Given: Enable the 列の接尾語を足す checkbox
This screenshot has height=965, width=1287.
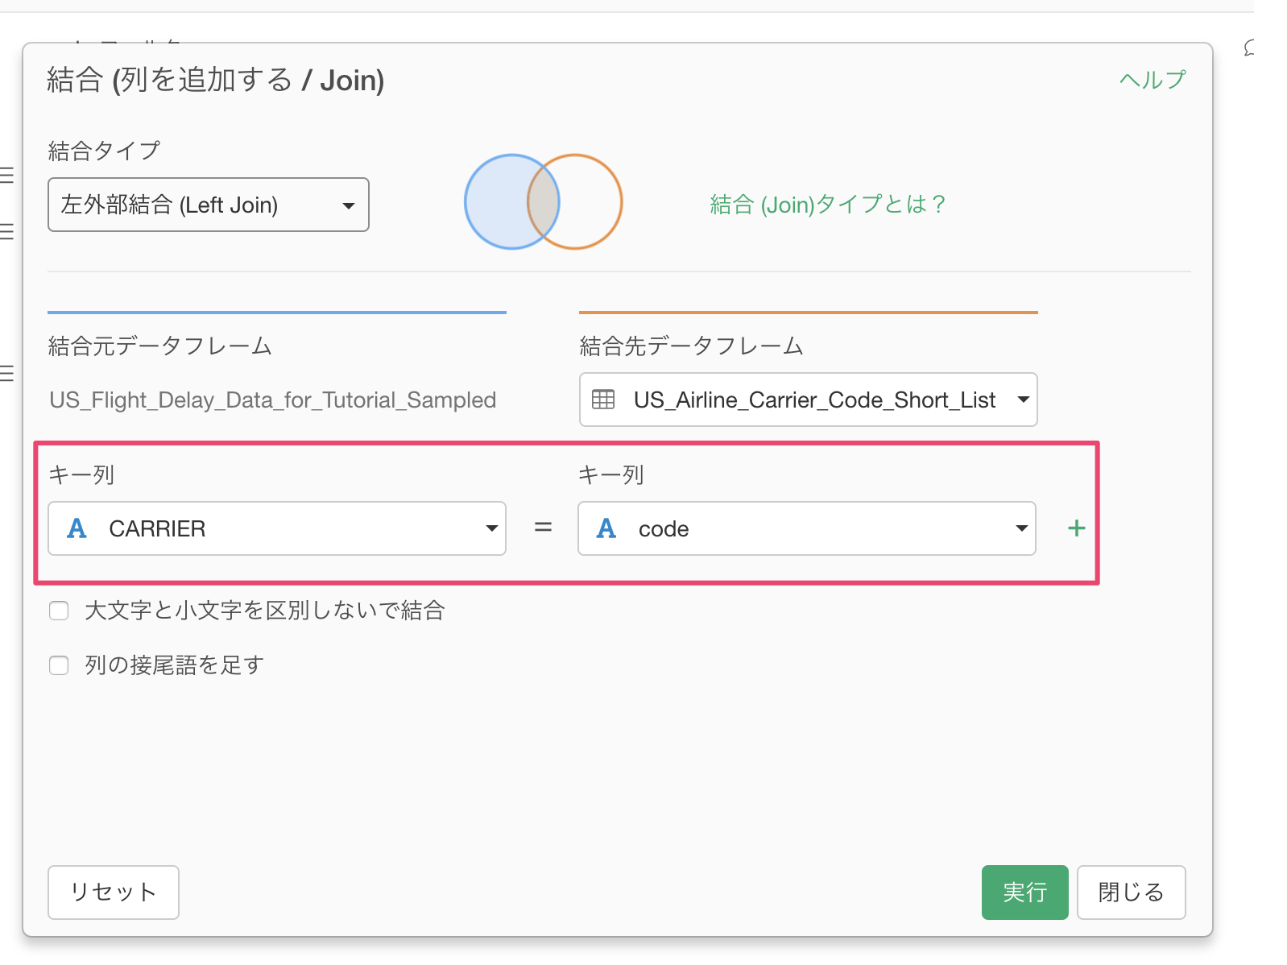Looking at the screenshot, I should [59, 665].
